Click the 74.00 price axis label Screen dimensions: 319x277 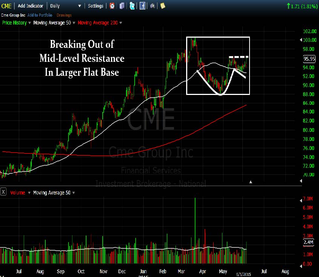308,157
